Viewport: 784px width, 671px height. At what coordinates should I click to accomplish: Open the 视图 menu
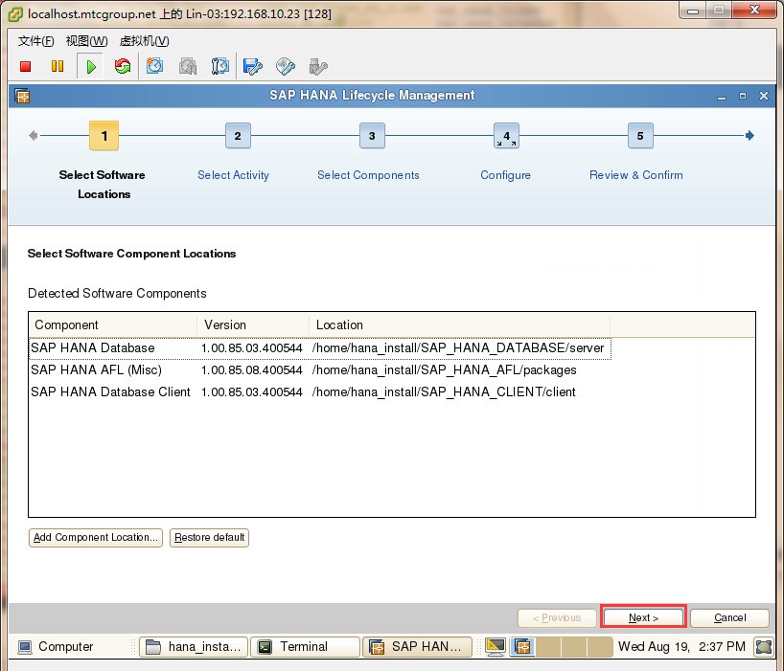point(85,41)
